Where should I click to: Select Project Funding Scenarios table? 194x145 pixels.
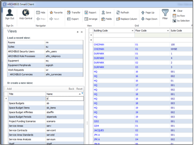[x=46, y=121]
